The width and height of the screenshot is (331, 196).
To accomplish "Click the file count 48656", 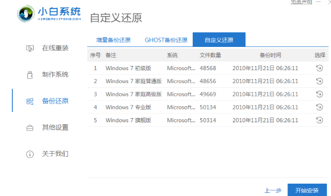I will coord(208,81).
